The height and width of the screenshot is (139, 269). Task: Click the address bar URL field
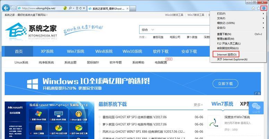coord(40,8)
